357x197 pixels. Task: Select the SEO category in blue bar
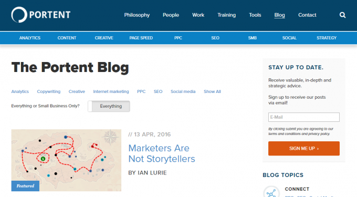click(x=215, y=38)
